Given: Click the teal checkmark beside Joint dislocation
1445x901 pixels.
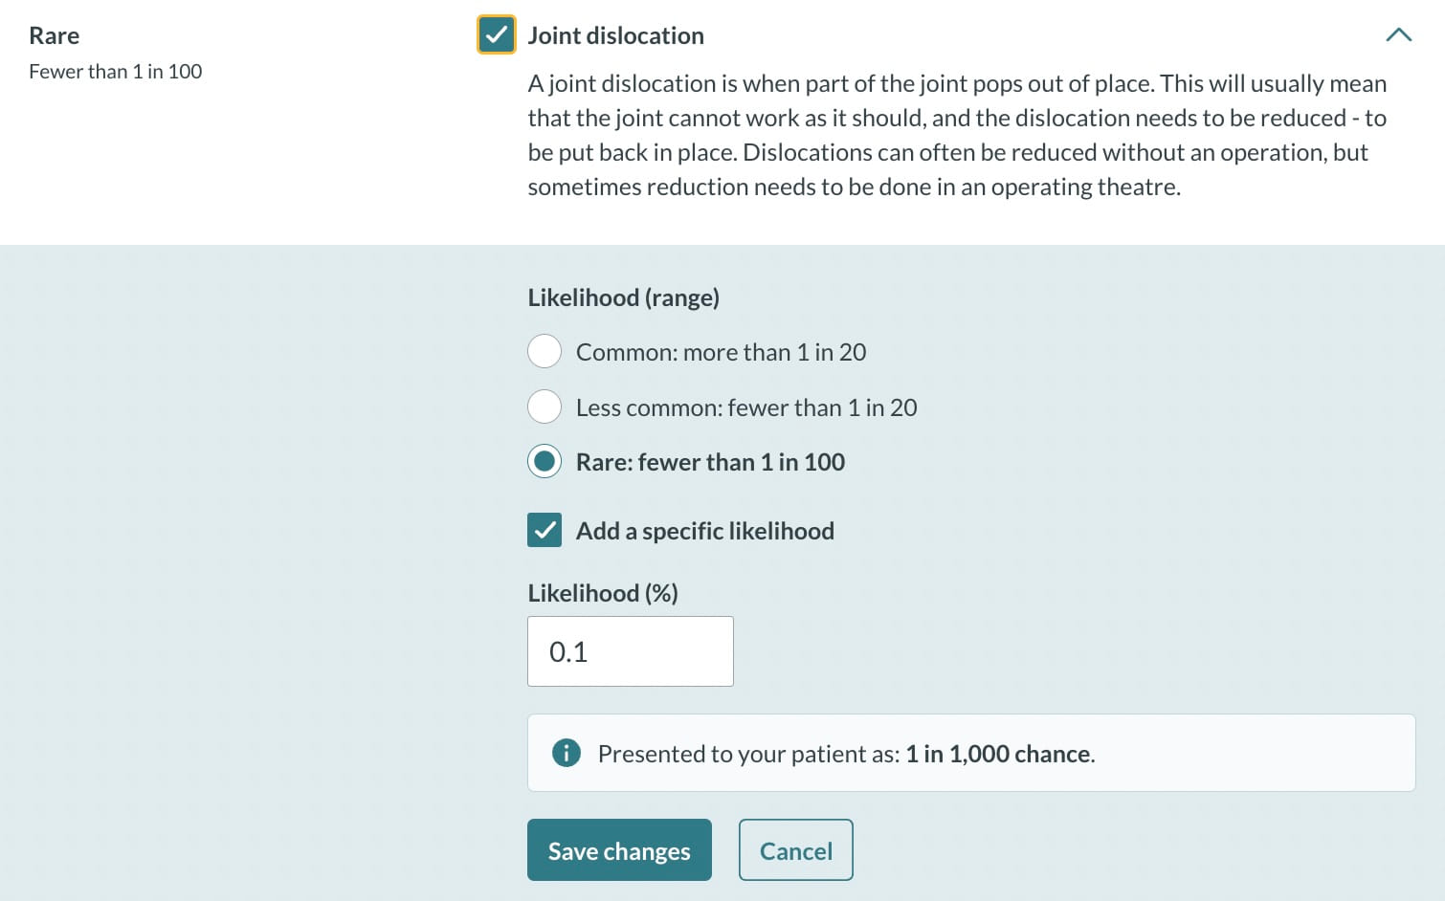Looking at the screenshot, I should click(496, 34).
